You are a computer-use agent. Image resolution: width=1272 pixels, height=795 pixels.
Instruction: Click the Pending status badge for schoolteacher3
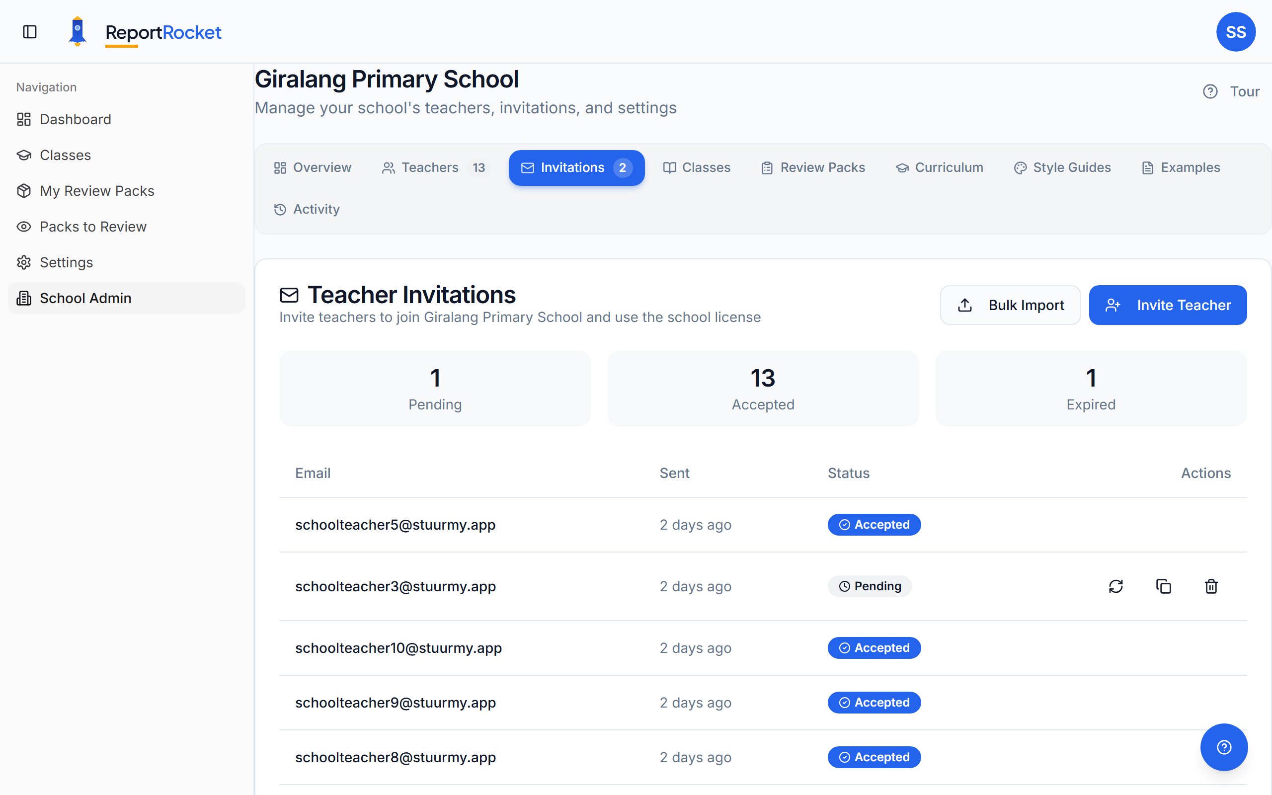pos(870,586)
